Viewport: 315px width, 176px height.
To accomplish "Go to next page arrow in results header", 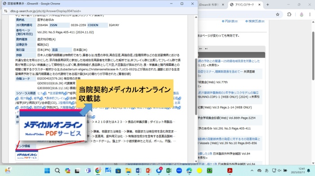I will coord(201,49).
